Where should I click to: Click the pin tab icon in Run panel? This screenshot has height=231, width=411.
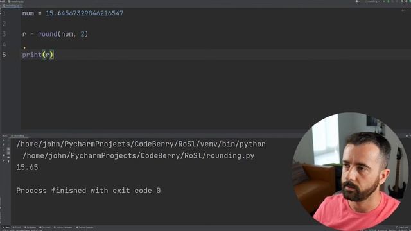point(4,161)
